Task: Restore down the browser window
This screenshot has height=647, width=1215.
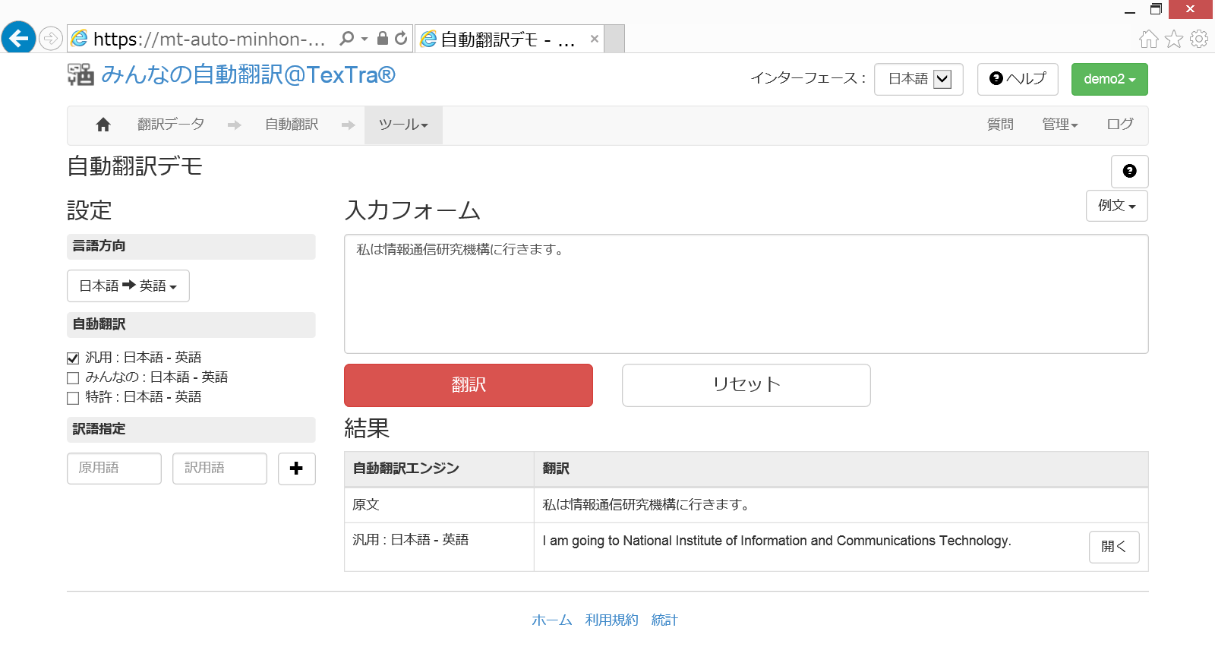Action: [1156, 10]
